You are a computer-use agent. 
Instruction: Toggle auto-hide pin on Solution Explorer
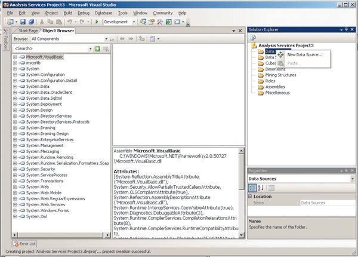[347, 29]
